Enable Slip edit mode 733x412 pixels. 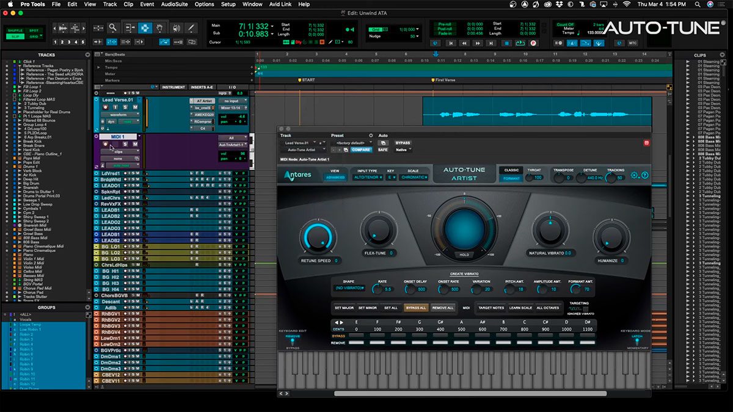[x=15, y=37]
